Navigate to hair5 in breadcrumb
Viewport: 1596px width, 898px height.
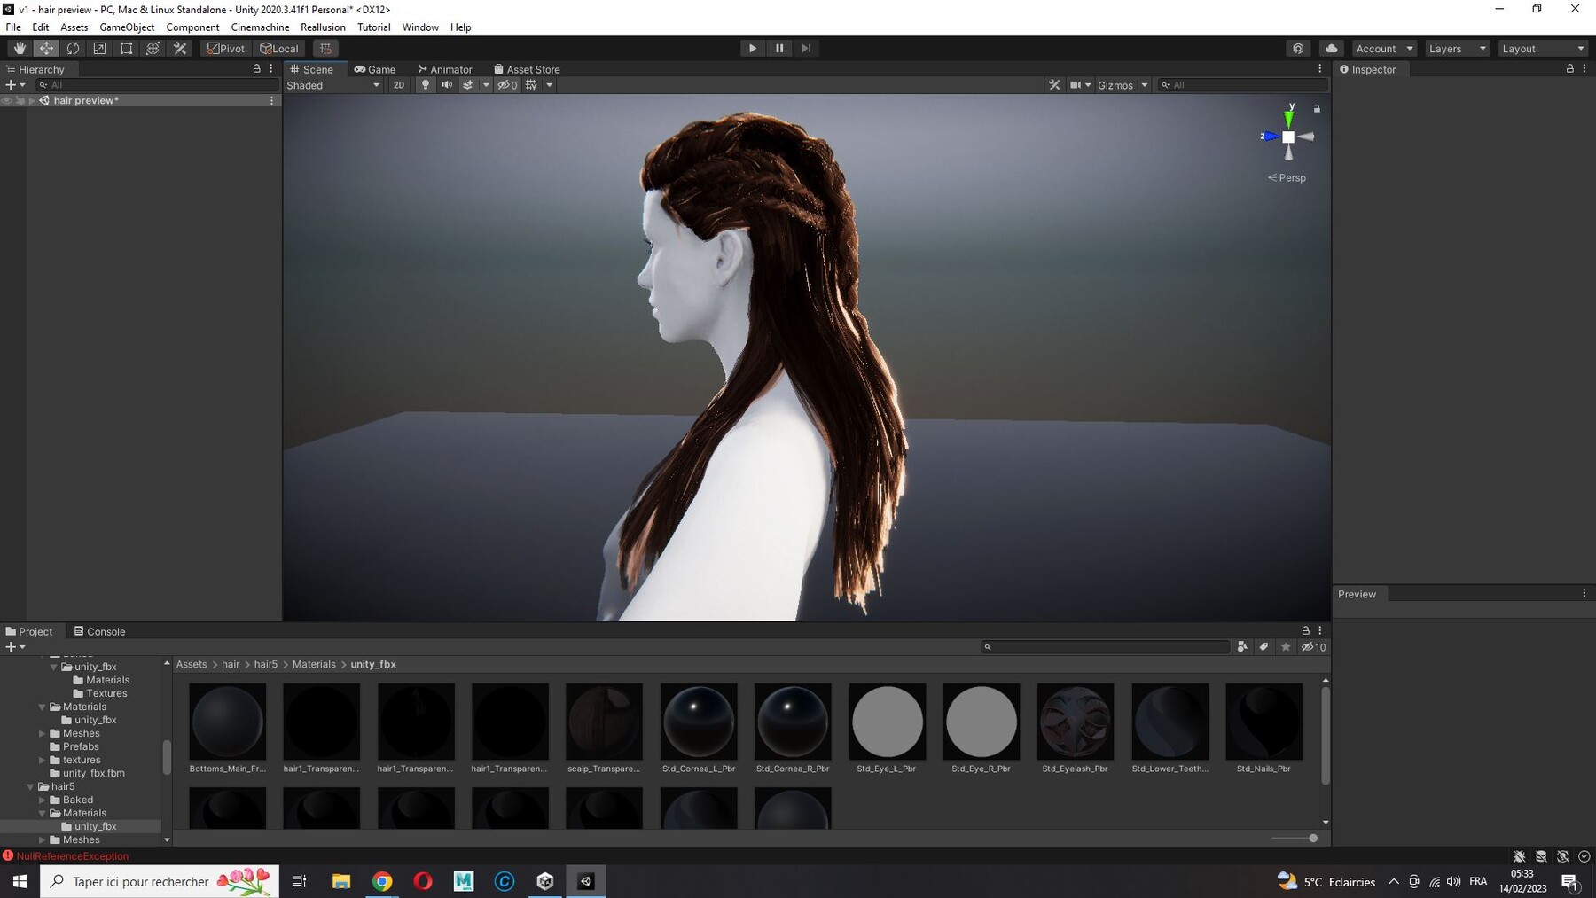266,664
